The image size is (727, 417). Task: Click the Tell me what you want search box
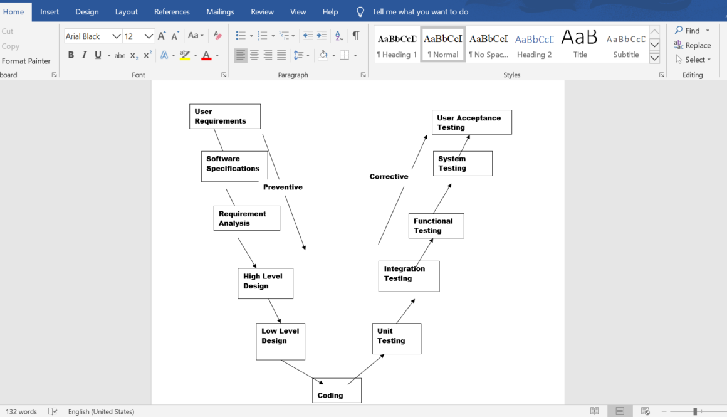[x=420, y=12]
